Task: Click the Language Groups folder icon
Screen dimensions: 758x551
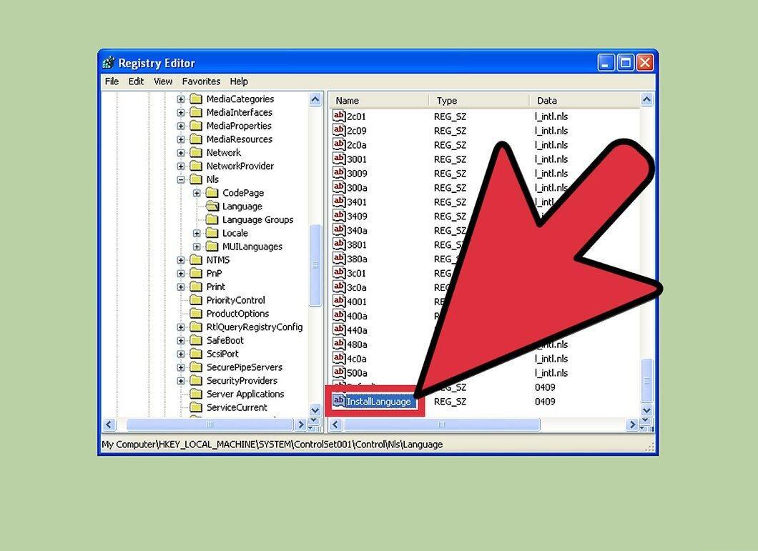Action: 212,219
